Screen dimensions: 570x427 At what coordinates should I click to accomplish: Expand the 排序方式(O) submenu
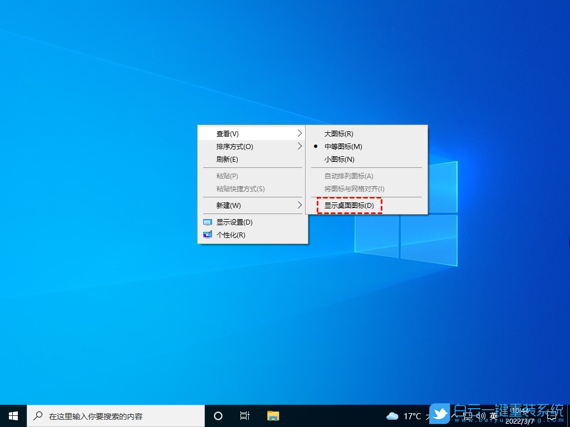(299, 147)
